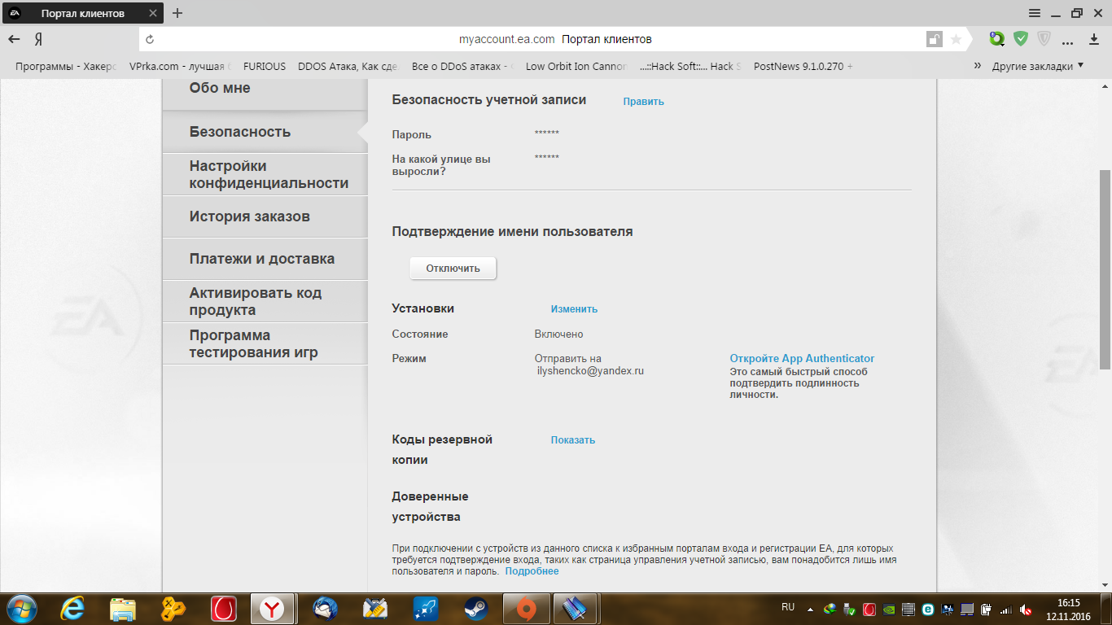The height and width of the screenshot is (625, 1112).
Task: Launch Steam from the taskbar
Action: click(x=476, y=609)
